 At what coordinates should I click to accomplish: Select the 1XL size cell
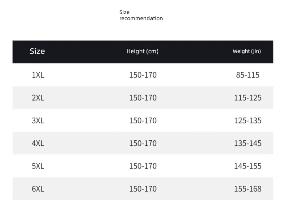click(38, 75)
